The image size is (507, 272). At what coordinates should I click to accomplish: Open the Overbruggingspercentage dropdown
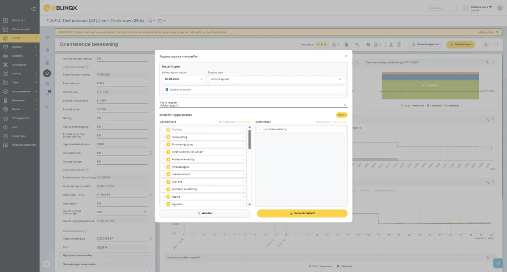pyautogui.click(x=122, y=212)
